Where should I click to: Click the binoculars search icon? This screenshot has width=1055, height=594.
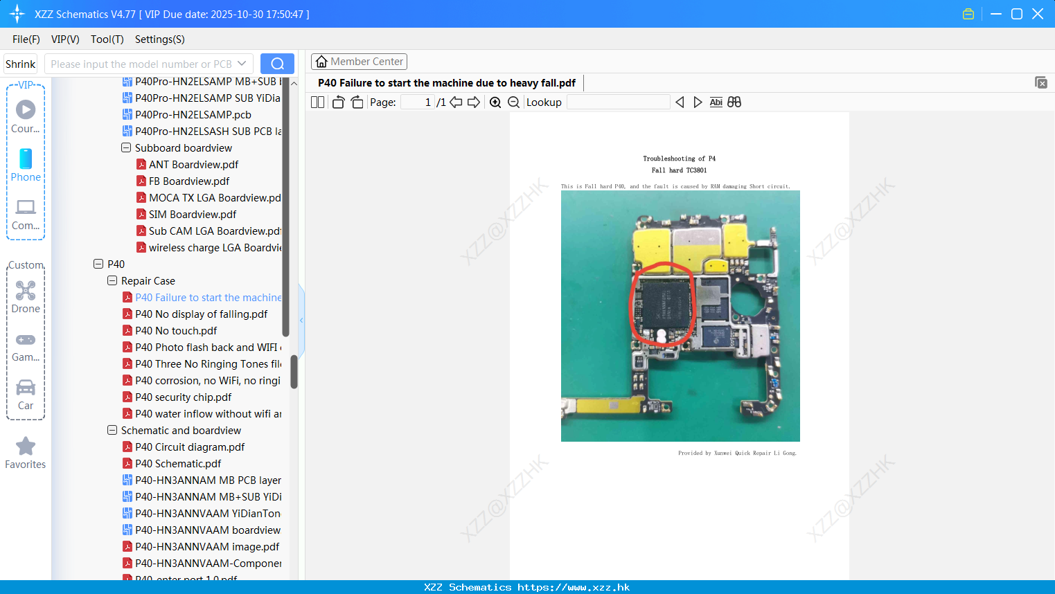tap(734, 102)
